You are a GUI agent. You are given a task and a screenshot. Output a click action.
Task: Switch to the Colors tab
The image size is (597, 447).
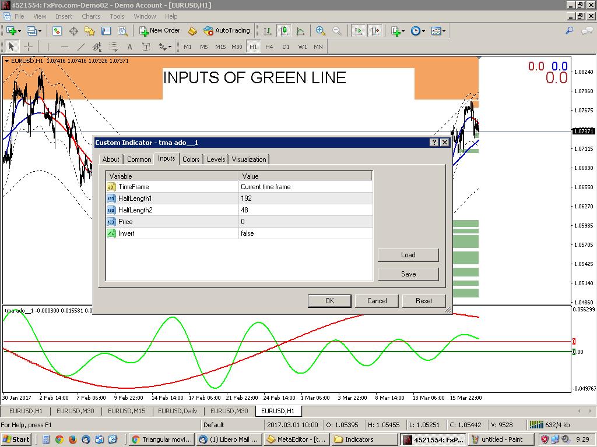click(191, 159)
